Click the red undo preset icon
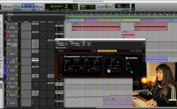The image size is (177, 109). tap(95, 51)
